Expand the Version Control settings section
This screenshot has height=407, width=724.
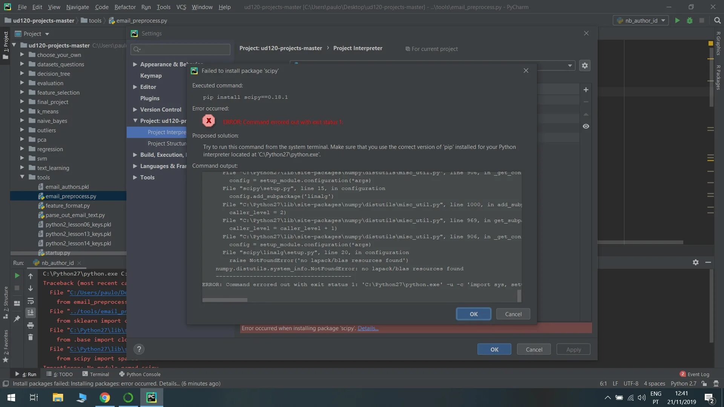pos(135,109)
